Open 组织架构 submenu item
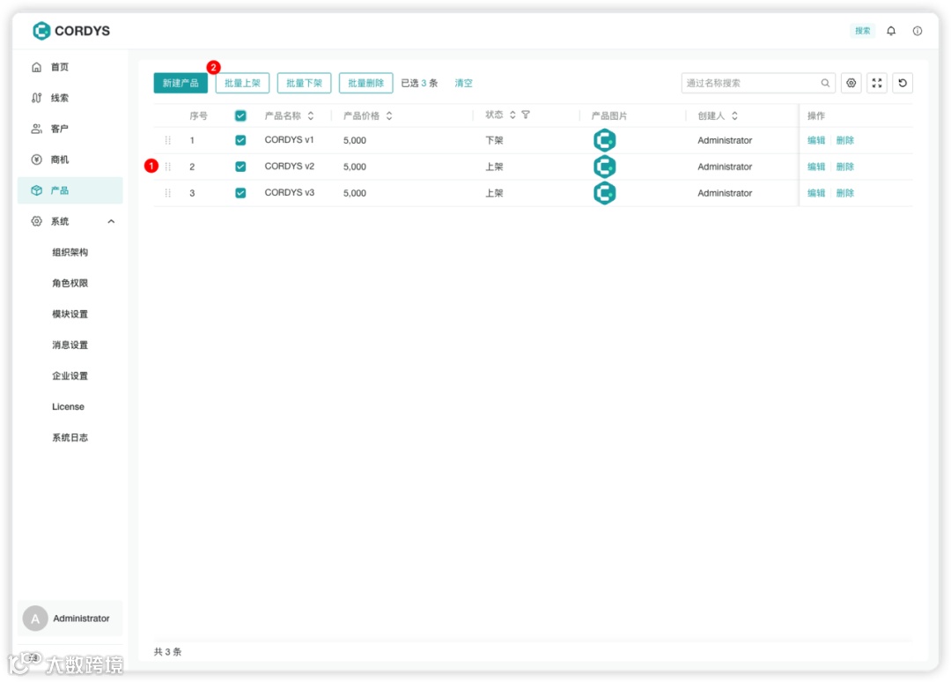Screen dimensions: 951x682 click(70, 252)
